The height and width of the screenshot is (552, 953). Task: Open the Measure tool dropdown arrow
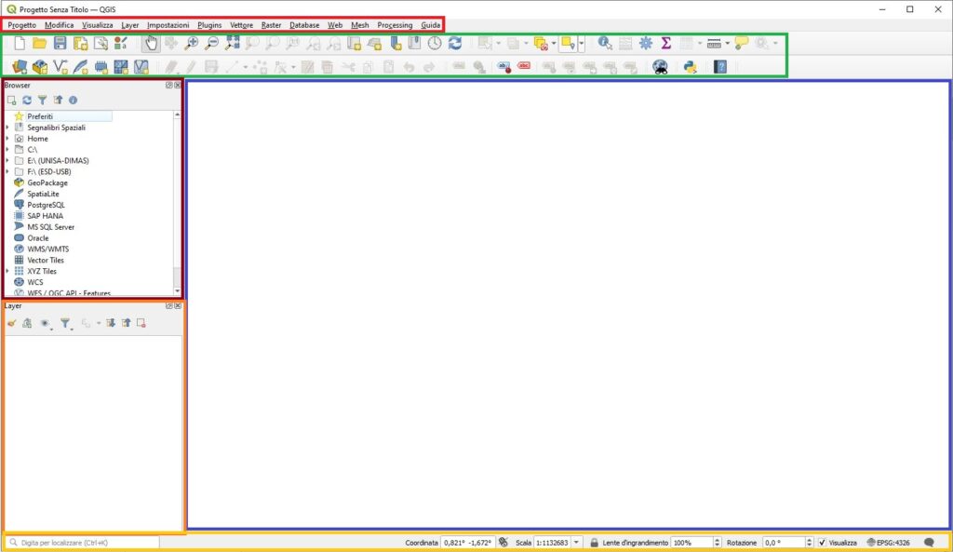point(728,43)
